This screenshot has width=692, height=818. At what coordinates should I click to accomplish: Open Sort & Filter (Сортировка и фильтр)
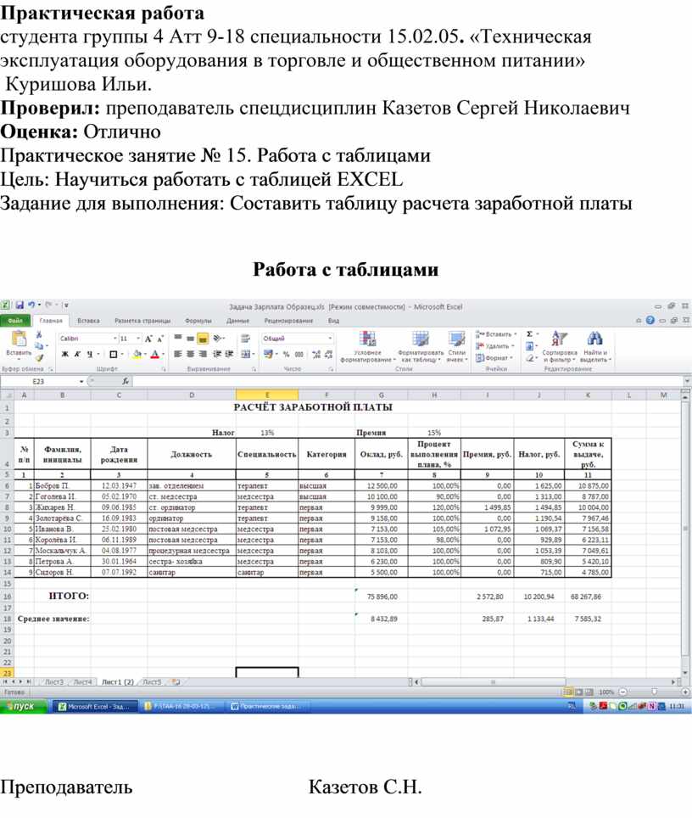(559, 346)
